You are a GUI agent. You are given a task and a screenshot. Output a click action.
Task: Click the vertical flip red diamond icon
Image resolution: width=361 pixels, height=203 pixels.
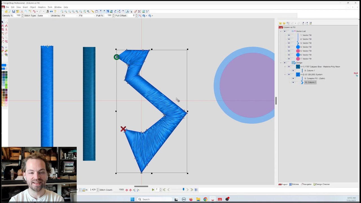131,190
